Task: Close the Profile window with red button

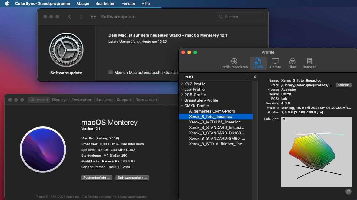Action: (x=183, y=52)
